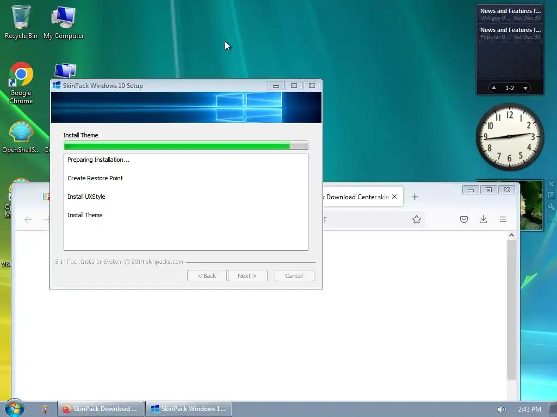
Task: Click 'Preparing Installation...' log line
Action: pos(98,160)
